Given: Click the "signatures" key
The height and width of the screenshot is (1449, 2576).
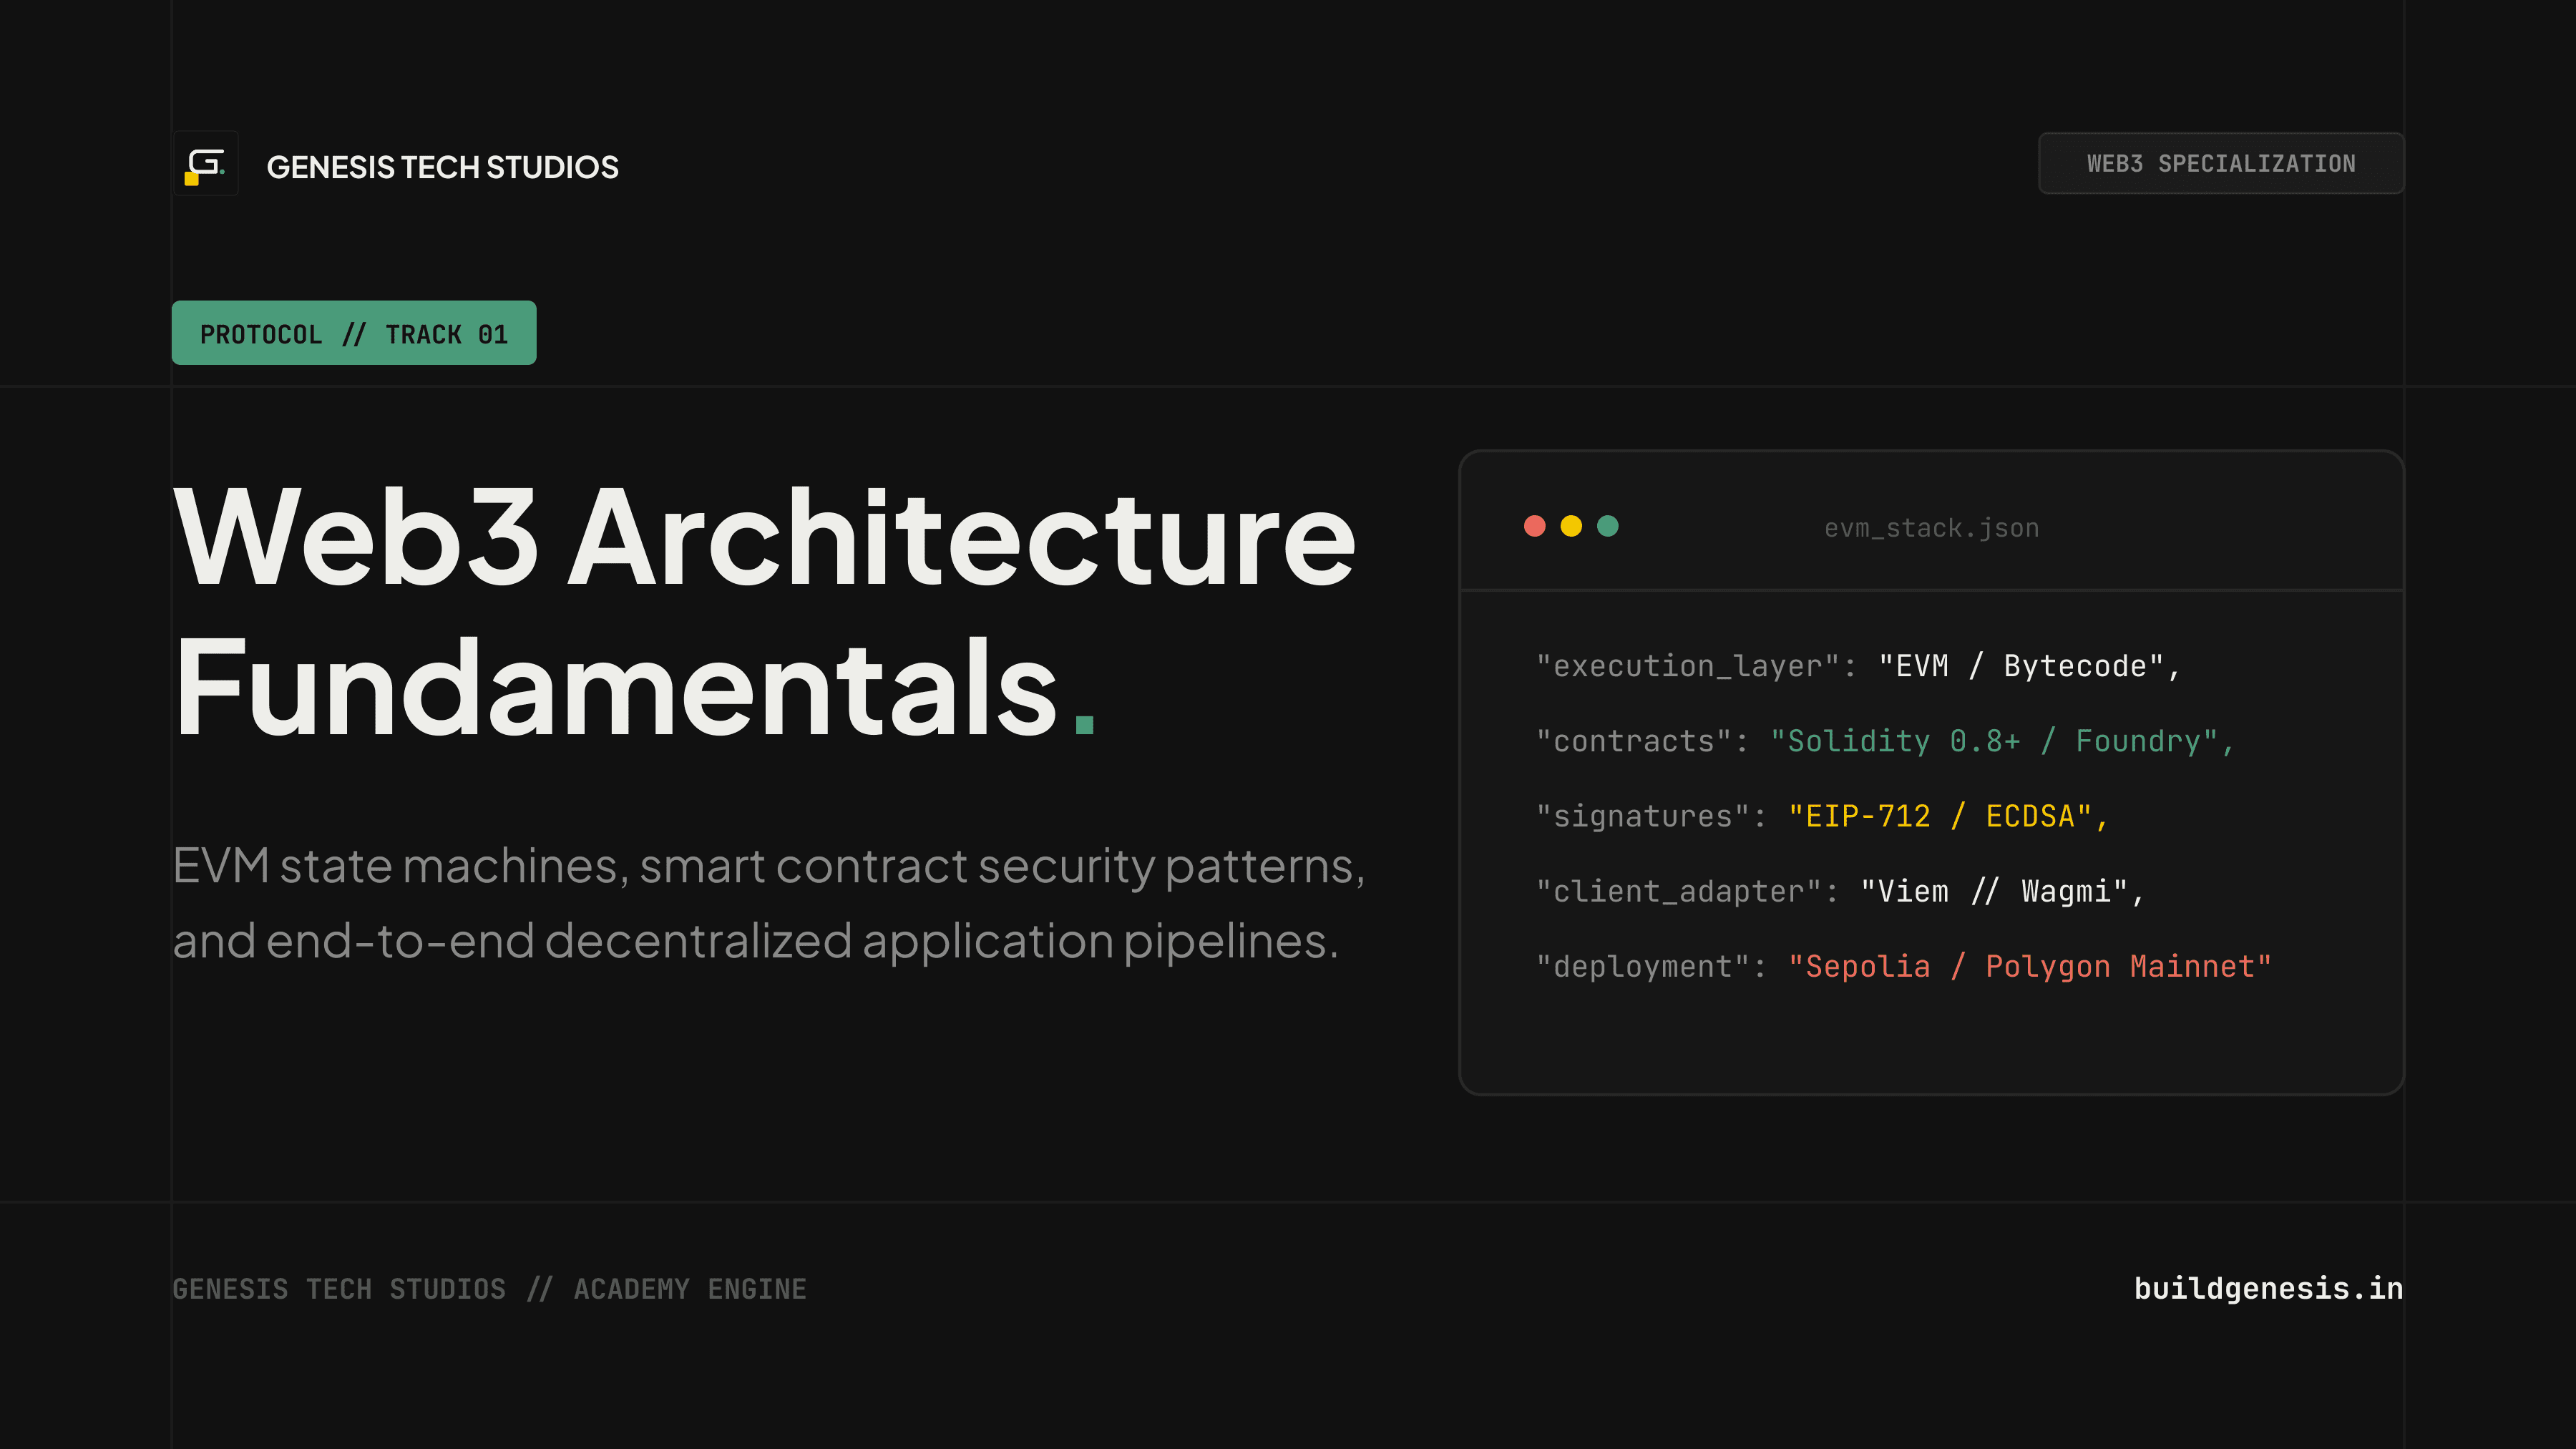Looking at the screenshot, I should click(1642, 816).
